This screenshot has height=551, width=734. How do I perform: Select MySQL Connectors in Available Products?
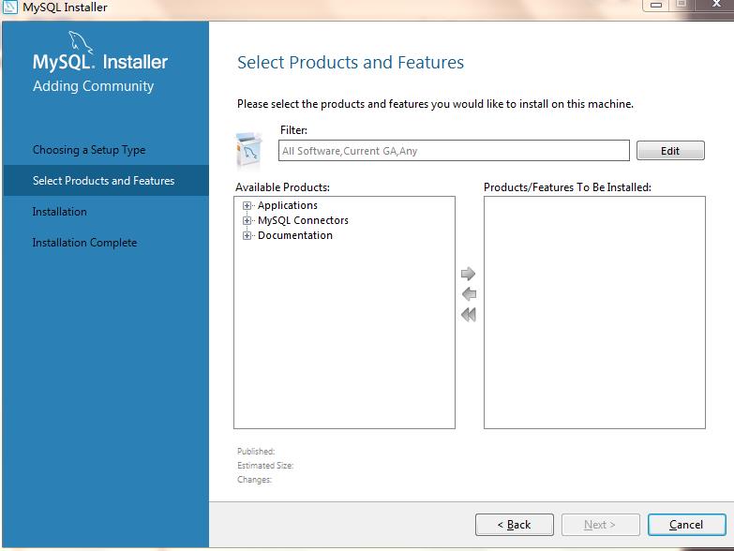point(303,220)
